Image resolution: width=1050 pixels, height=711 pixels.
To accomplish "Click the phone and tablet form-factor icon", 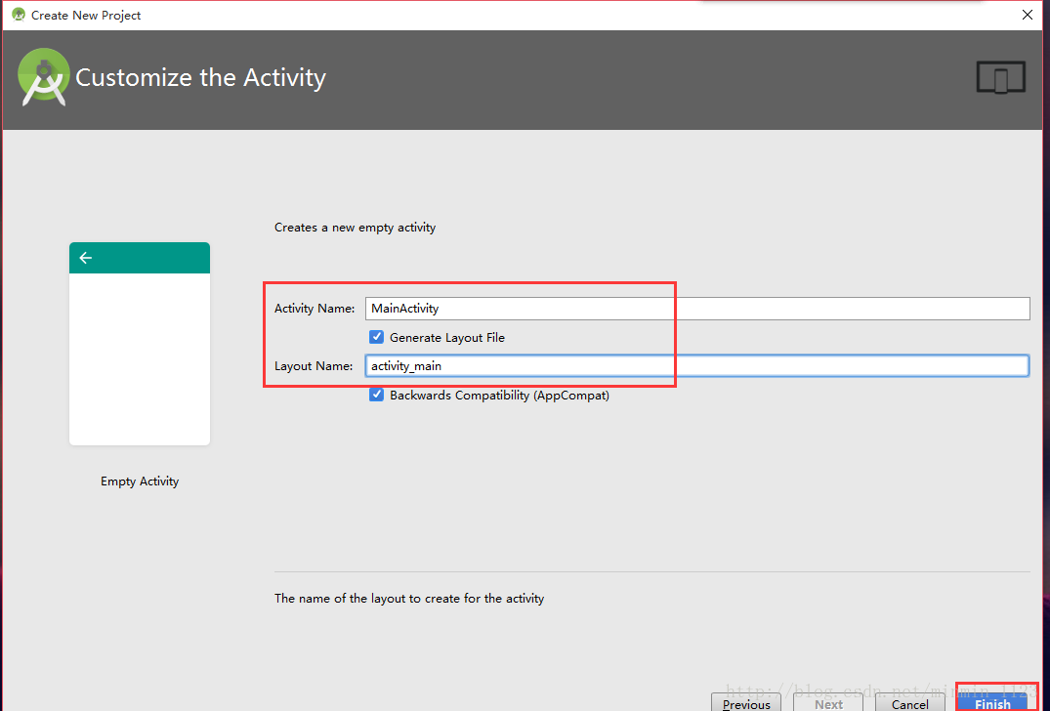I will 1000,78.
